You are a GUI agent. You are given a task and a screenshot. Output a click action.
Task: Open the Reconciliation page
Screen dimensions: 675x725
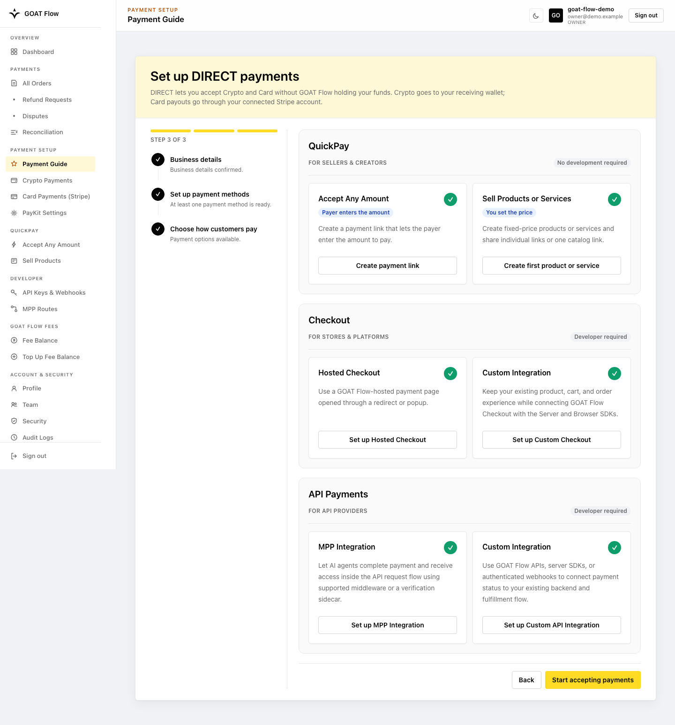50,132
